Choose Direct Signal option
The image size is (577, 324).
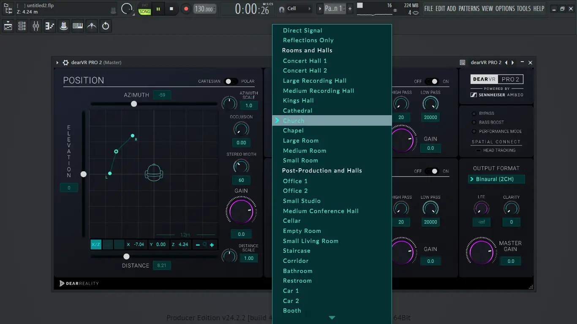pyautogui.click(x=302, y=30)
